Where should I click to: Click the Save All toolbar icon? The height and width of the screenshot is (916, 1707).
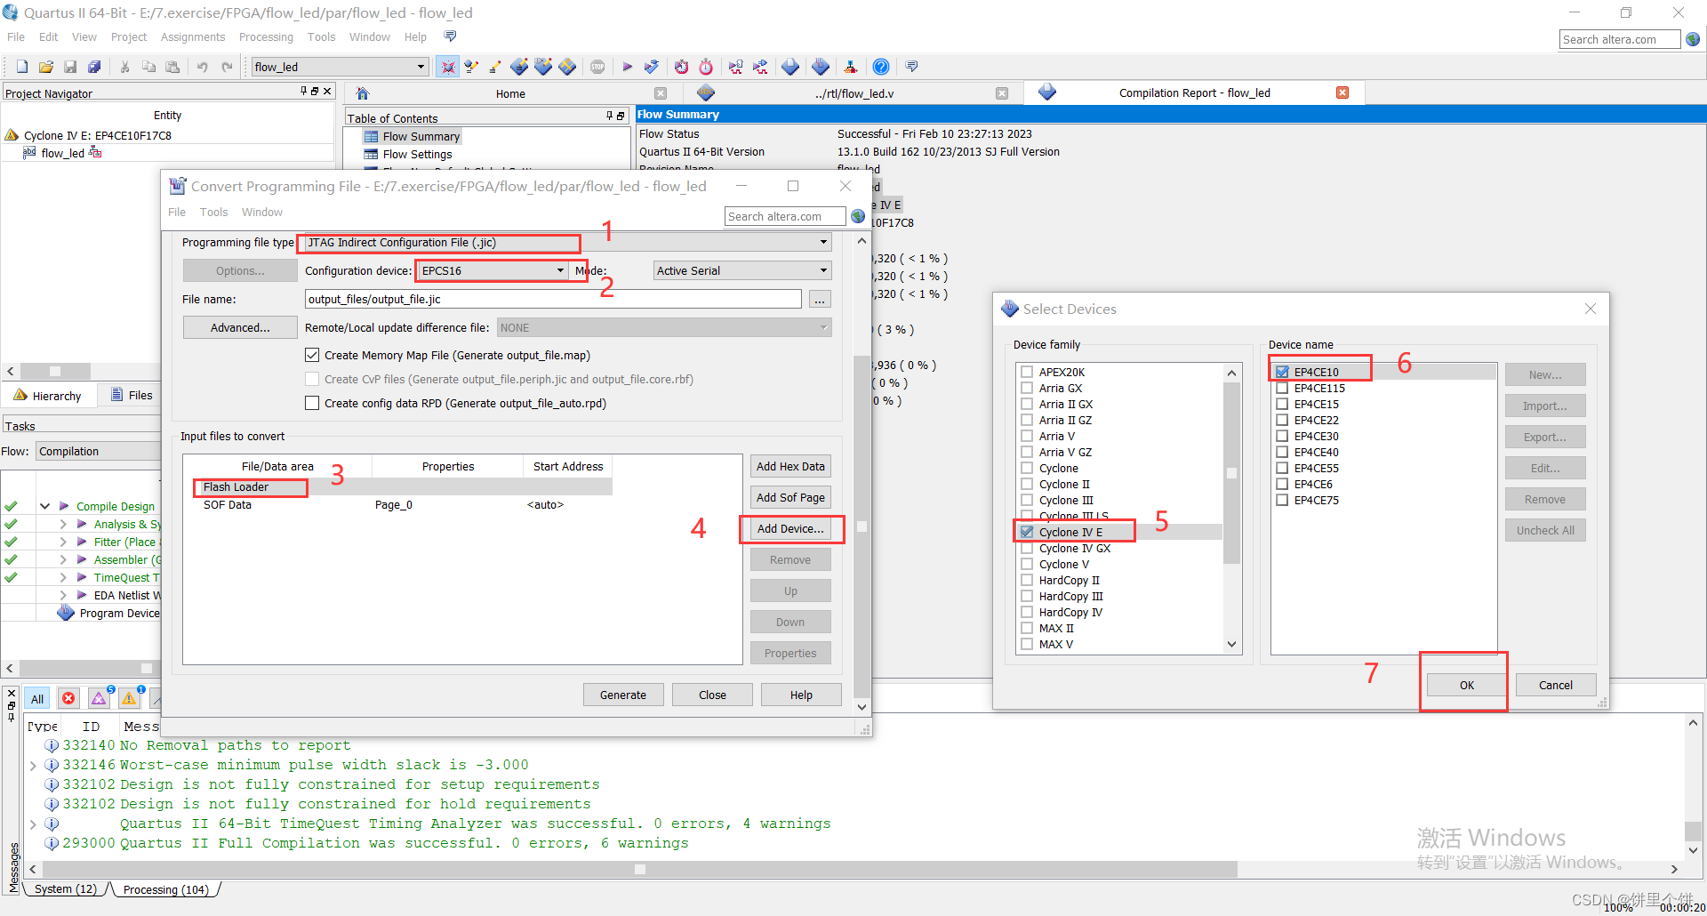94,67
